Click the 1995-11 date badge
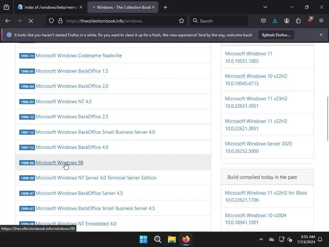Viewport: 329px width, 247px height. click(x=27, y=56)
